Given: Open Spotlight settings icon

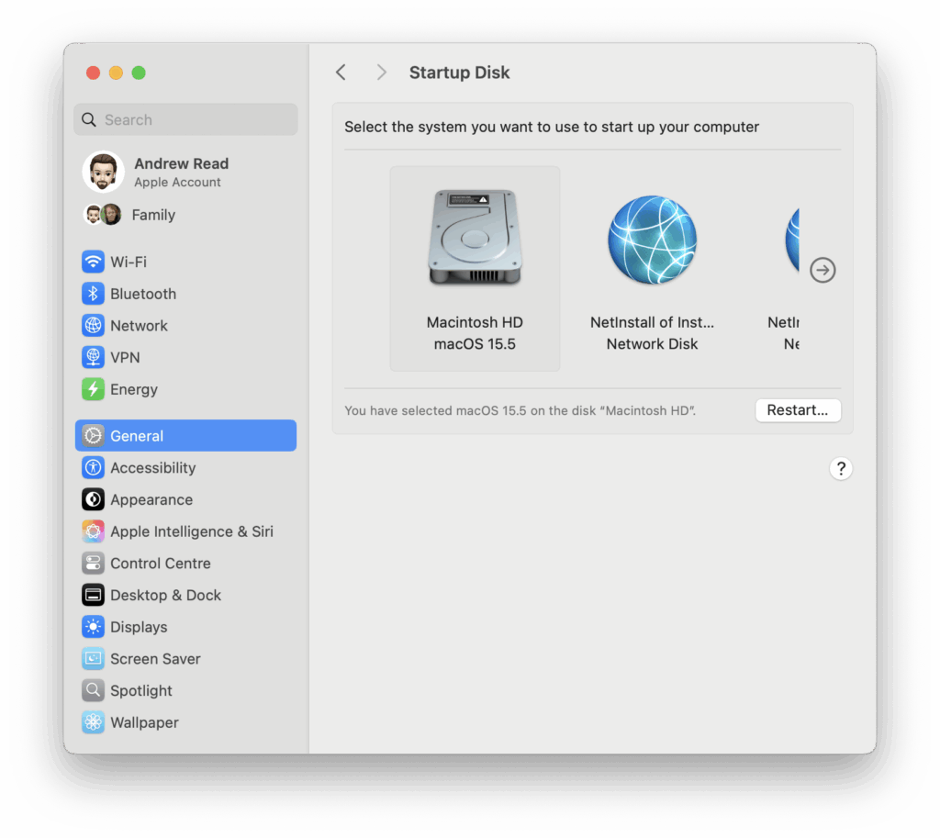Looking at the screenshot, I should click(x=93, y=690).
